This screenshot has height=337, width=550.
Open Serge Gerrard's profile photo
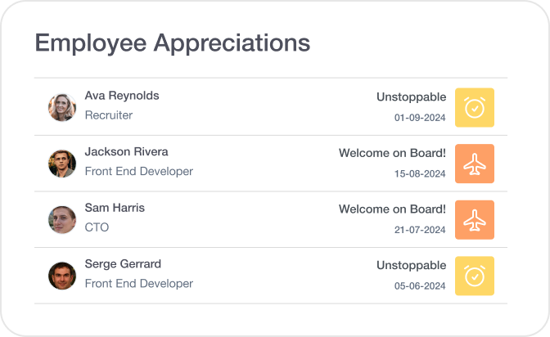[62, 276]
